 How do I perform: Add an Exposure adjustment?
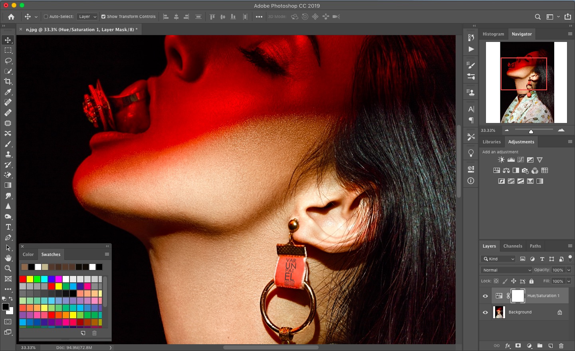point(530,160)
